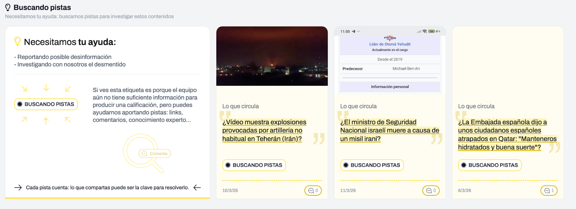The width and height of the screenshot is (576, 209).
Task: Click the left arrow after resolverlo text
Action: click(x=197, y=187)
